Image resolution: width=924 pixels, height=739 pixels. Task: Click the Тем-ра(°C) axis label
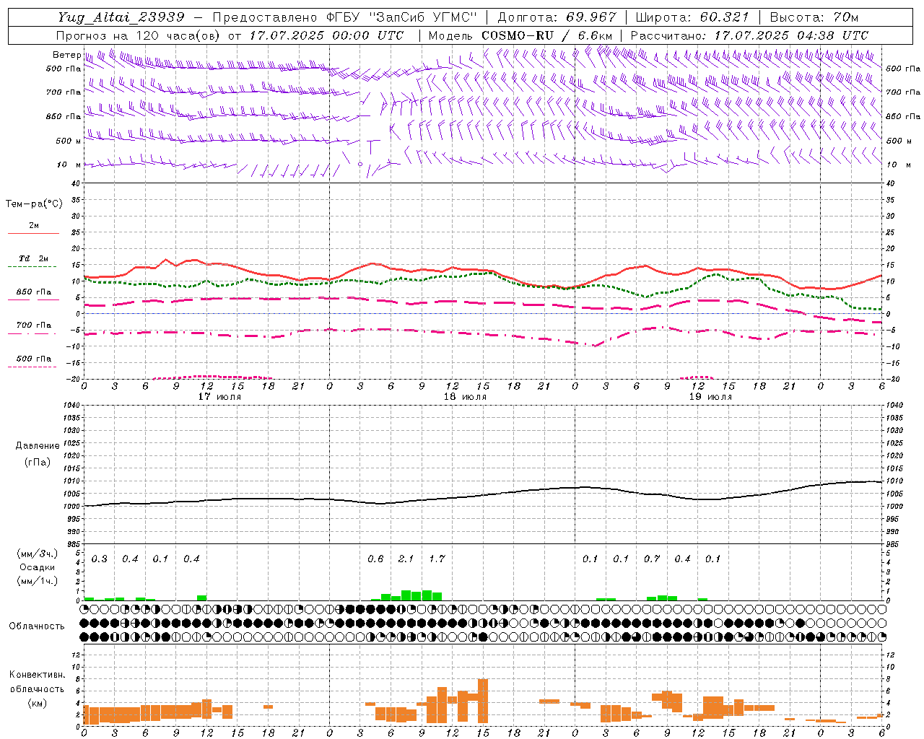point(34,204)
